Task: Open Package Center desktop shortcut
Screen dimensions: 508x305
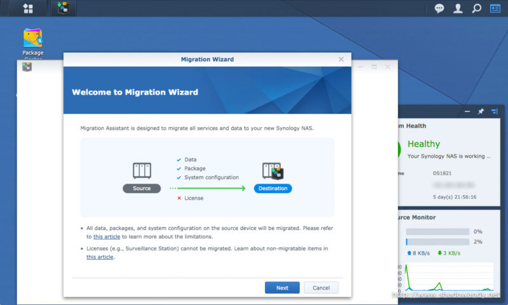Action: tap(33, 42)
